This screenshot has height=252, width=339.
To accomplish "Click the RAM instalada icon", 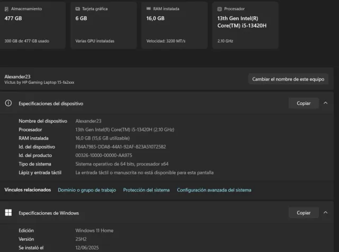I will pyautogui.click(x=148, y=8).
